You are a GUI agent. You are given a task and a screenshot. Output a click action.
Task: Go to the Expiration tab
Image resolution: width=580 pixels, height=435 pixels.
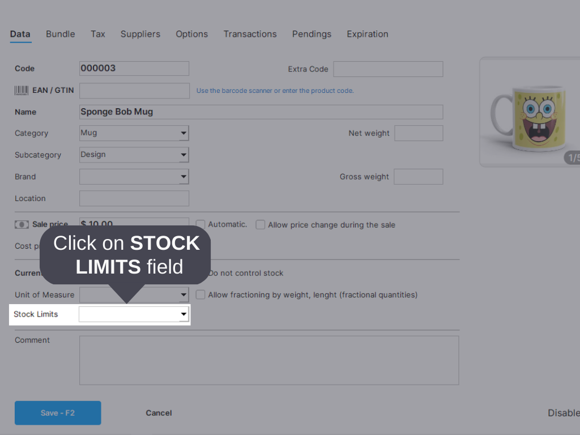367,34
